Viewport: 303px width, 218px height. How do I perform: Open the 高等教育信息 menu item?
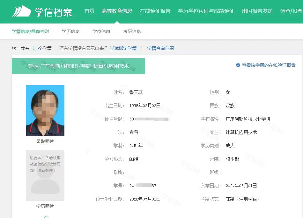pos(117,11)
